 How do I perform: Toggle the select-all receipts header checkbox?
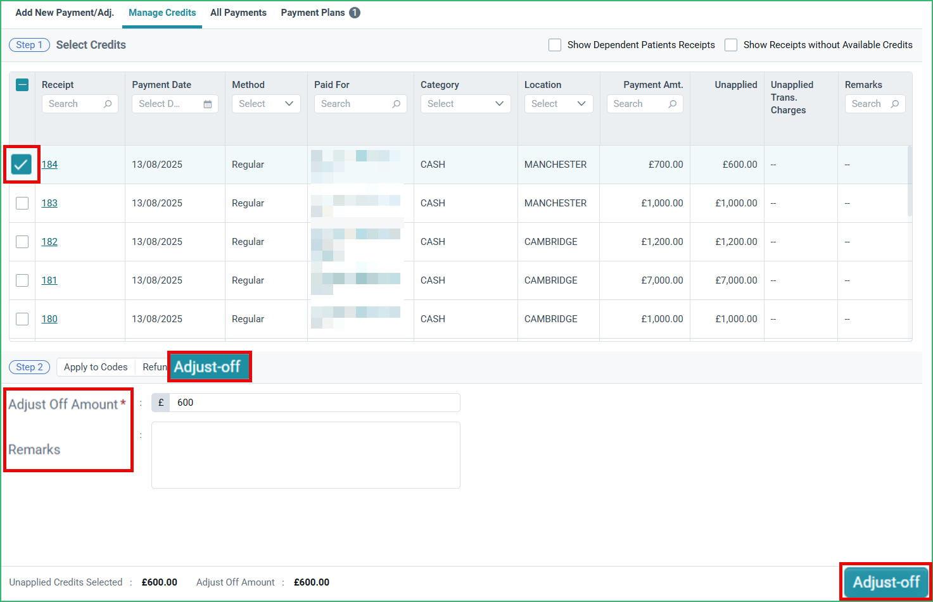(x=22, y=85)
